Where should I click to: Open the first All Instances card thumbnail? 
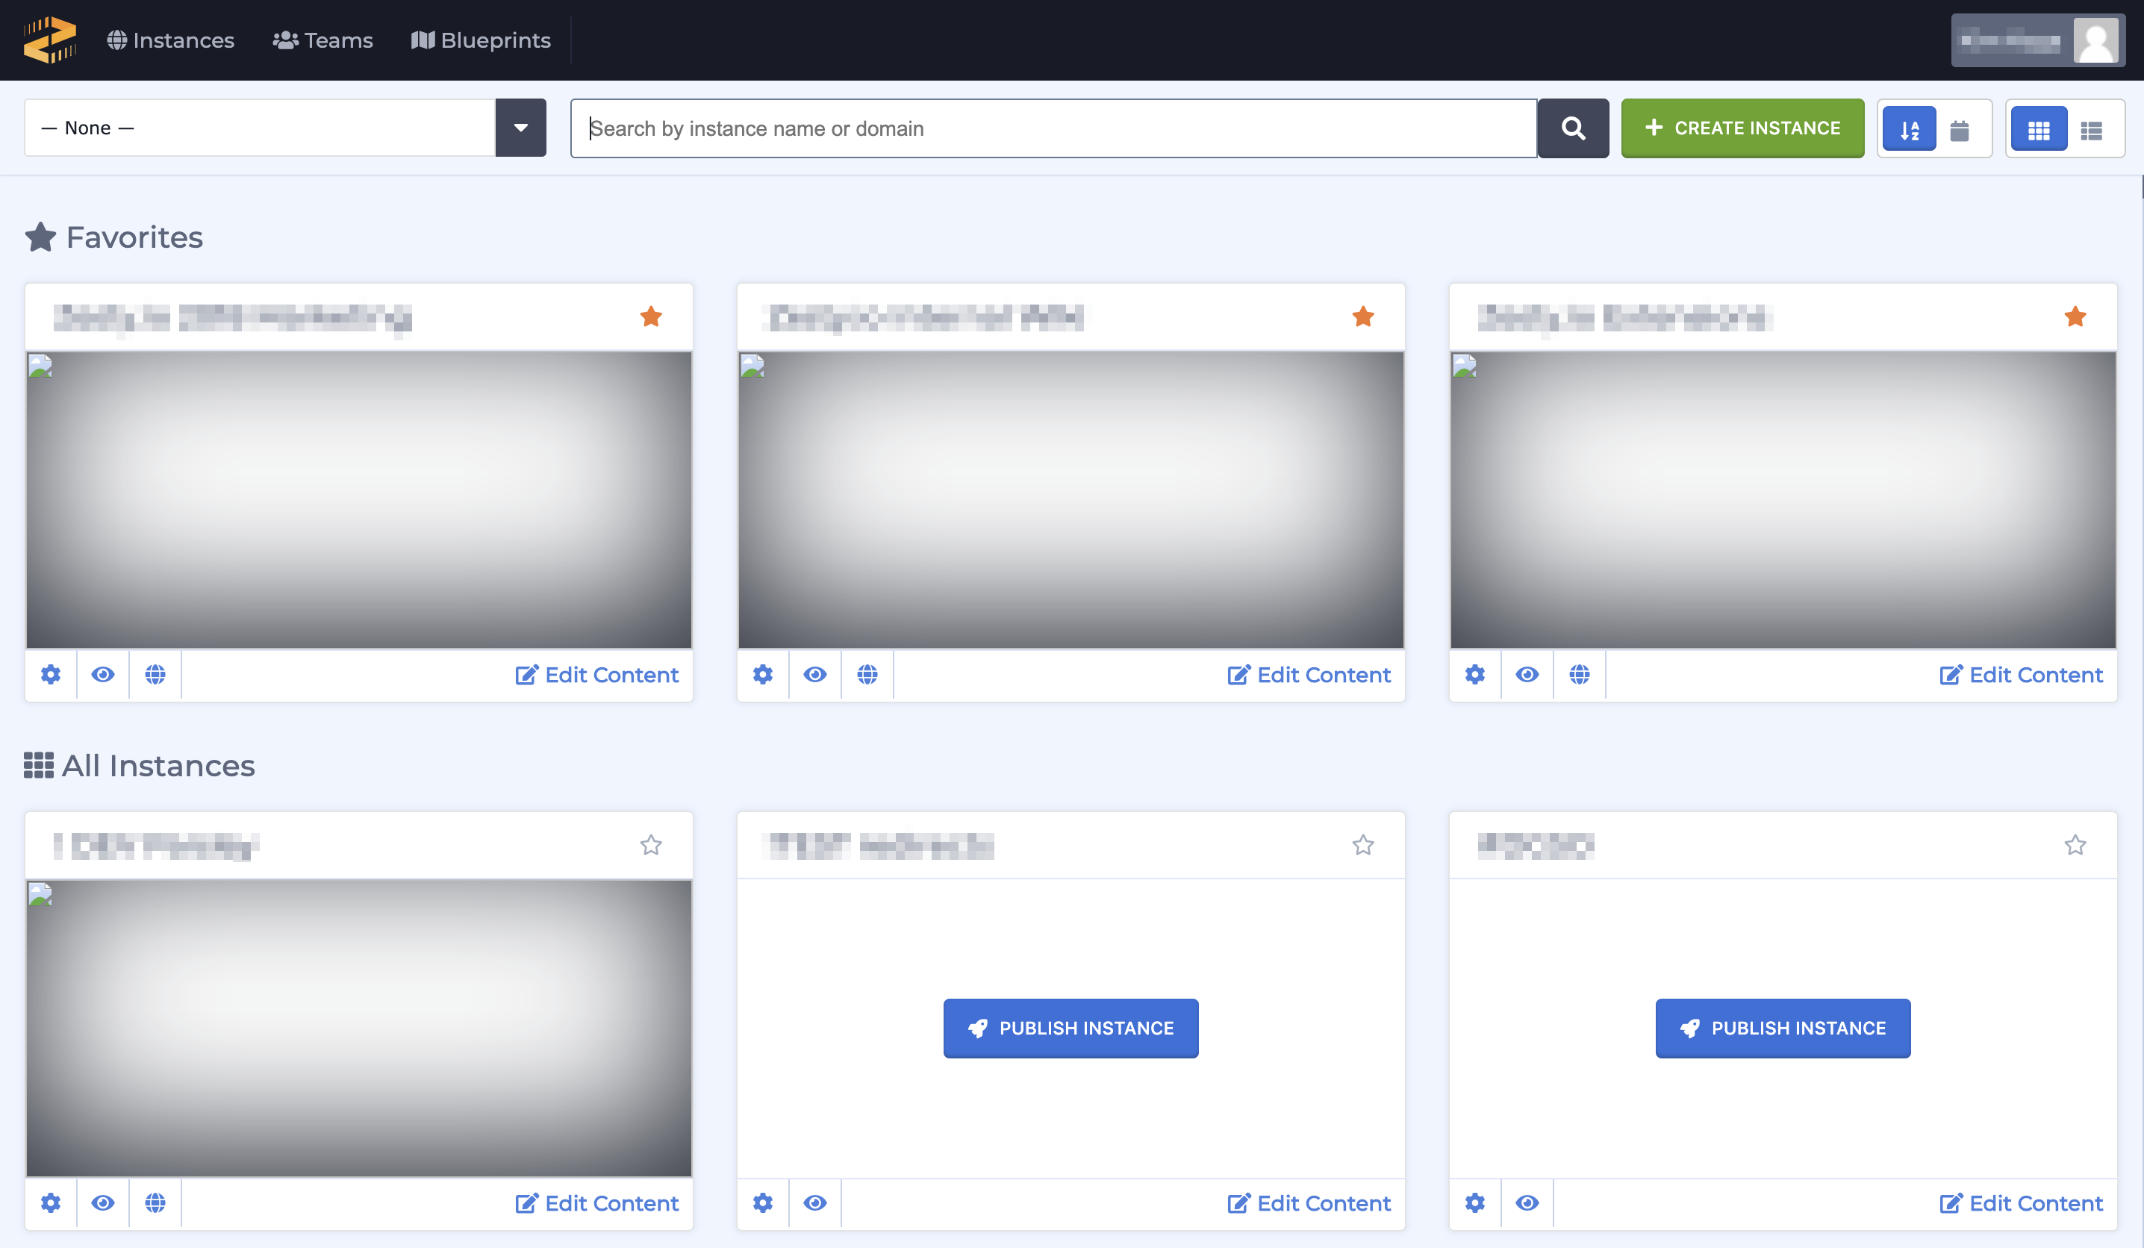coord(359,1029)
